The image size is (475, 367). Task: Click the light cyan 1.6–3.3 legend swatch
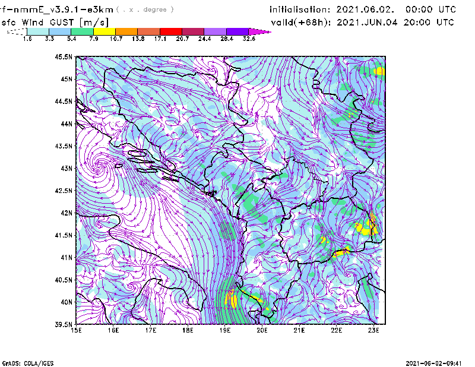pyautogui.click(x=38, y=31)
